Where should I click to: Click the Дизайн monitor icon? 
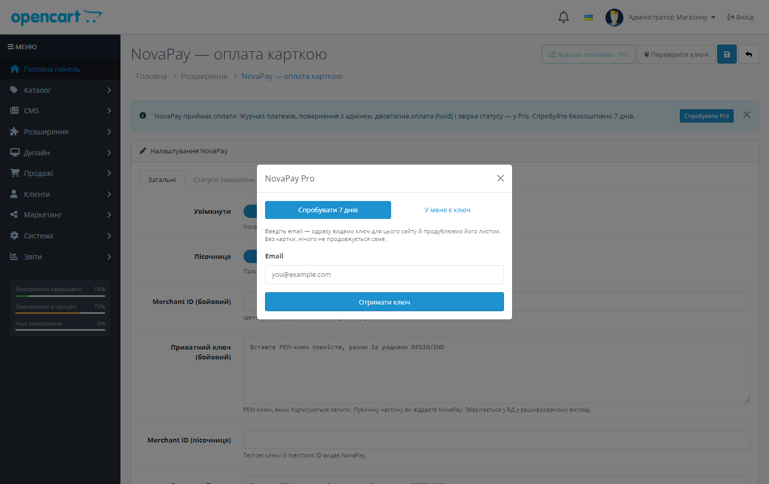pos(14,152)
